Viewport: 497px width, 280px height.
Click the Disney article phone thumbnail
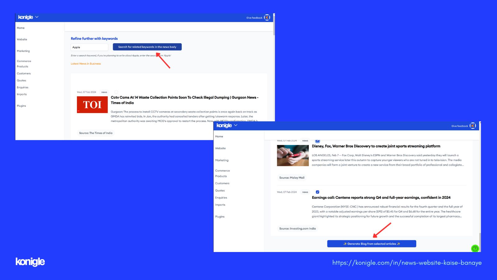point(293,156)
